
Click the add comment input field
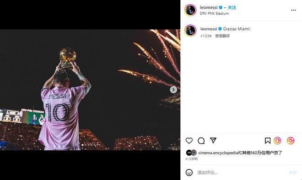[241, 173]
